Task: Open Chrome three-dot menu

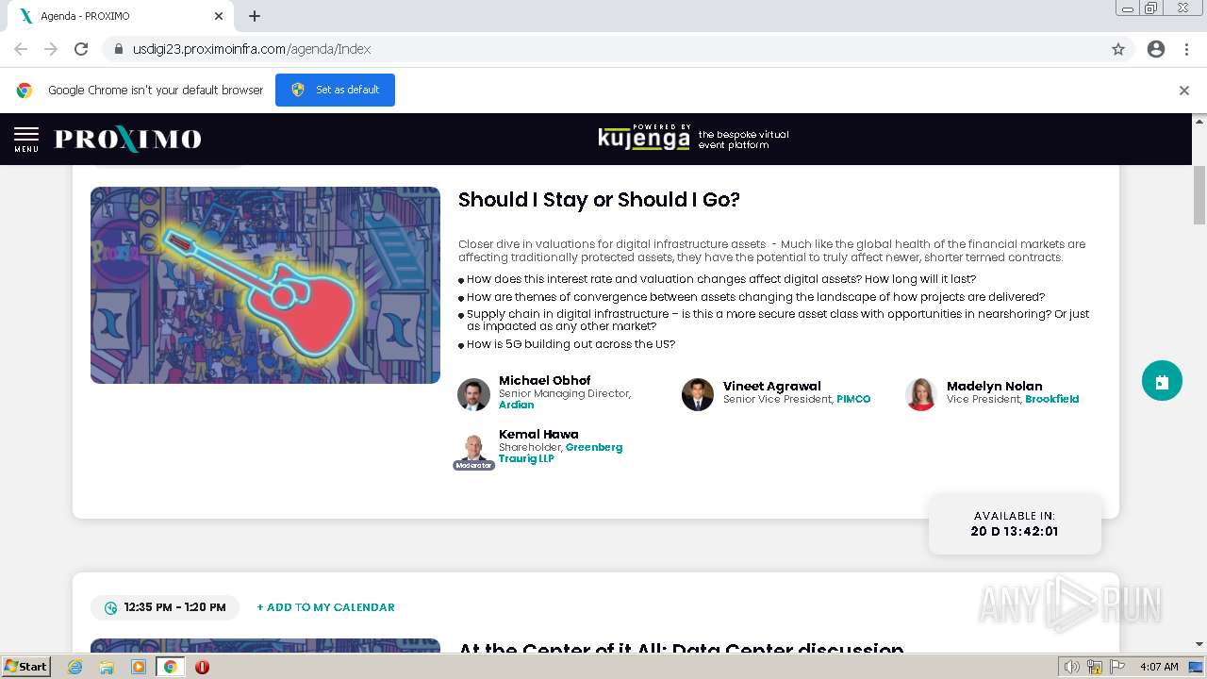Action: (x=1186, y=49)
